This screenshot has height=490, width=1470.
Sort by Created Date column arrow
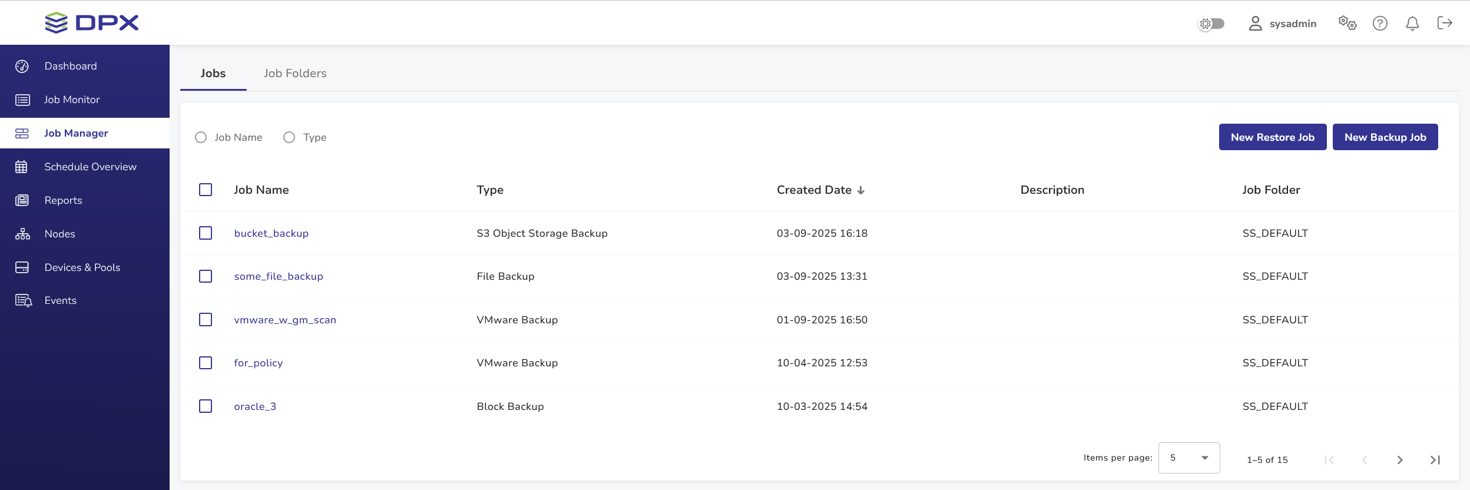pyautogui.click(x=860, y=190)
